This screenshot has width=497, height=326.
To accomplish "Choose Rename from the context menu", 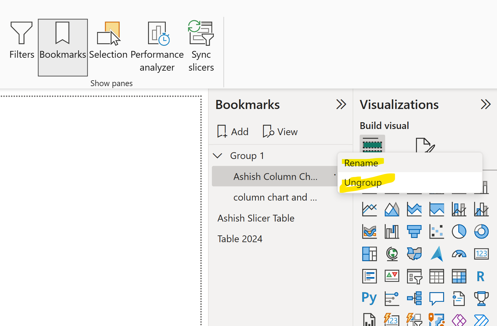I will click(x=361, y=163).
